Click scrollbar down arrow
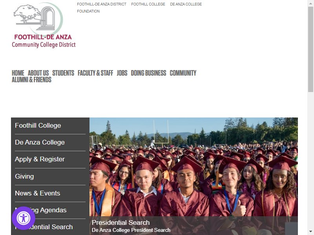This screenshot has width=314, height=235. pyautogui.click(x=310, y=231)
